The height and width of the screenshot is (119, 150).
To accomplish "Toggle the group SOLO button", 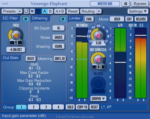I will (70, 107).
